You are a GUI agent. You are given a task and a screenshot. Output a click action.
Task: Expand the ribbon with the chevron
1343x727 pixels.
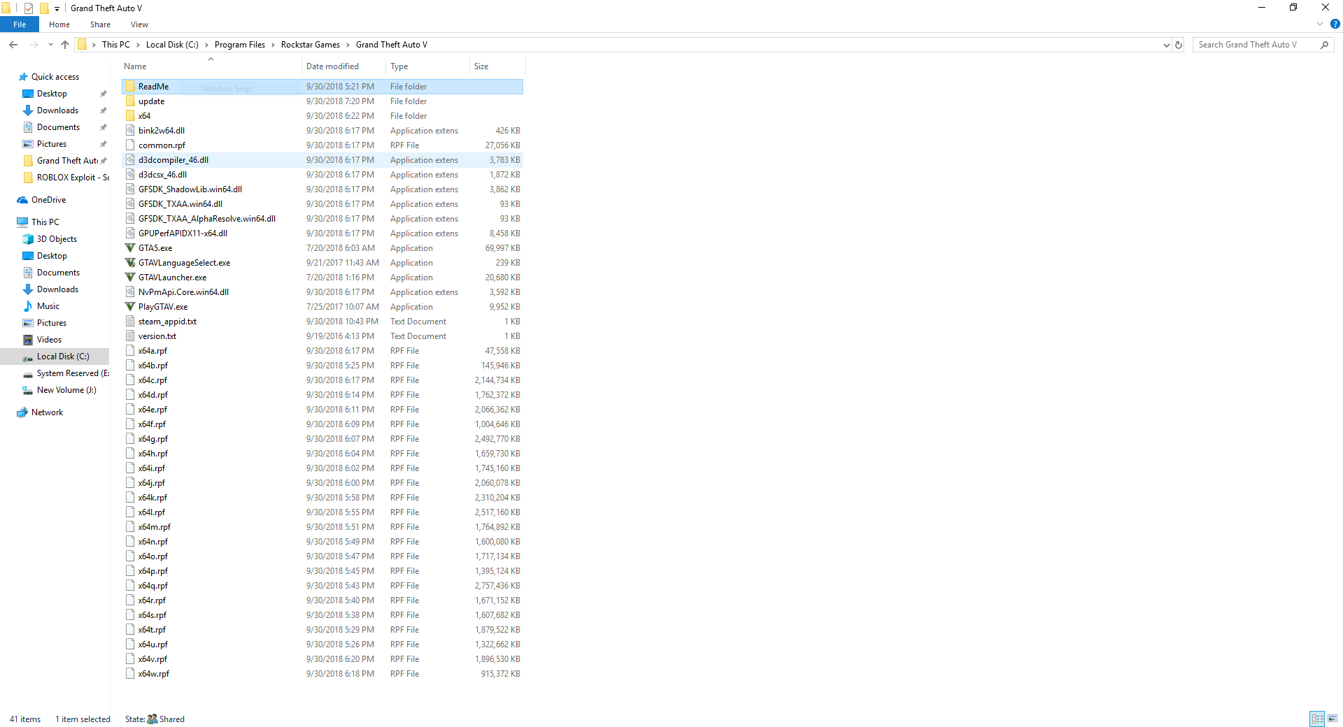[x=1320, y=24]
